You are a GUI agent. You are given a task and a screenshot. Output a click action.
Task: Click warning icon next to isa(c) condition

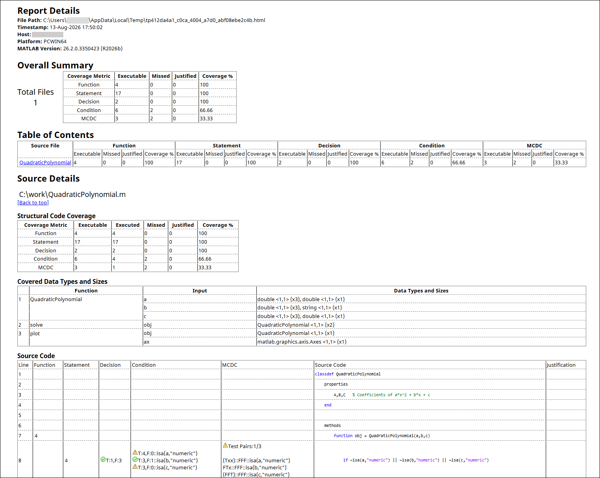135,467
